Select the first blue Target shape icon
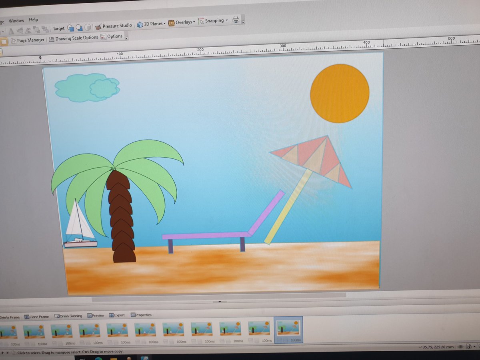This screenshot has height=360, width=480. click(70, 28)
